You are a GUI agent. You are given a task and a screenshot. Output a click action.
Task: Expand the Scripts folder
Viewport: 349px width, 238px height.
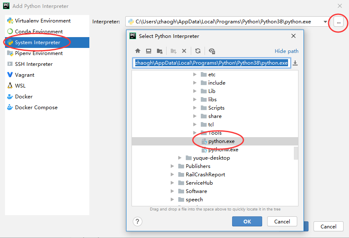pyautogui.click(x=195, y=108)
